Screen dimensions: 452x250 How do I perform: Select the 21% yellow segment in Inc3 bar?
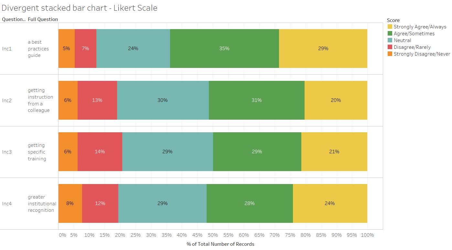click(x=334, y=152)
